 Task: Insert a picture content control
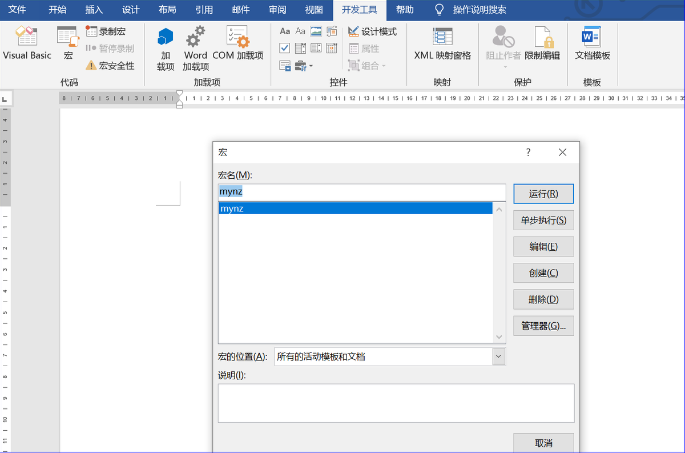[316, 31]
